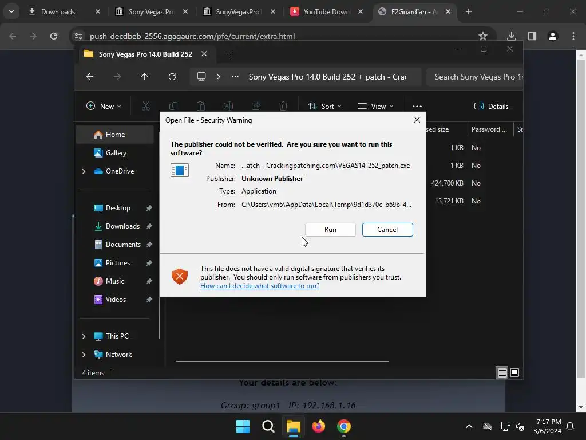Open OneDrive in the Explorer sidebar
Image resolution: width=586 pixels, height=440 pixels.
tap(120, 171)
